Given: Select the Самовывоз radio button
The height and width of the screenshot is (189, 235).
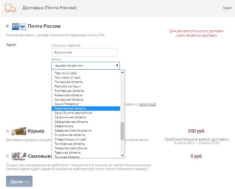Looking at the screenshot, I should pyautogui.click(x=7, y=156).
